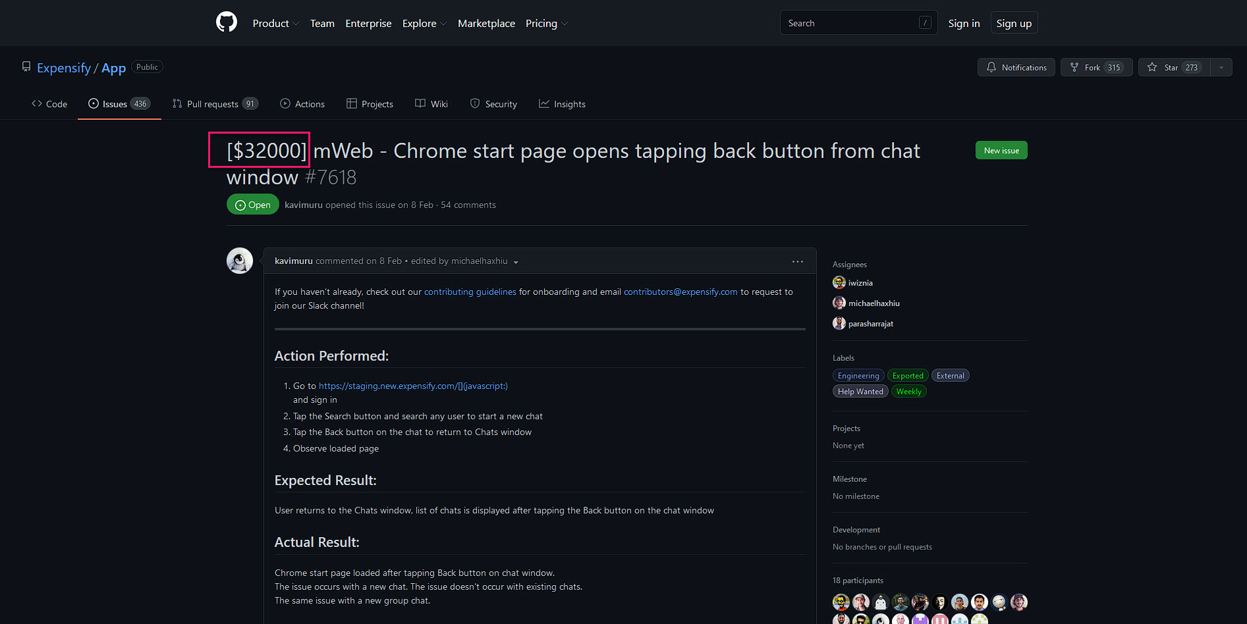Expand the Explore dropdown menu
The height and width of the screenshot is (624, 1247).
pyautogui.click(x=424, y=23)
